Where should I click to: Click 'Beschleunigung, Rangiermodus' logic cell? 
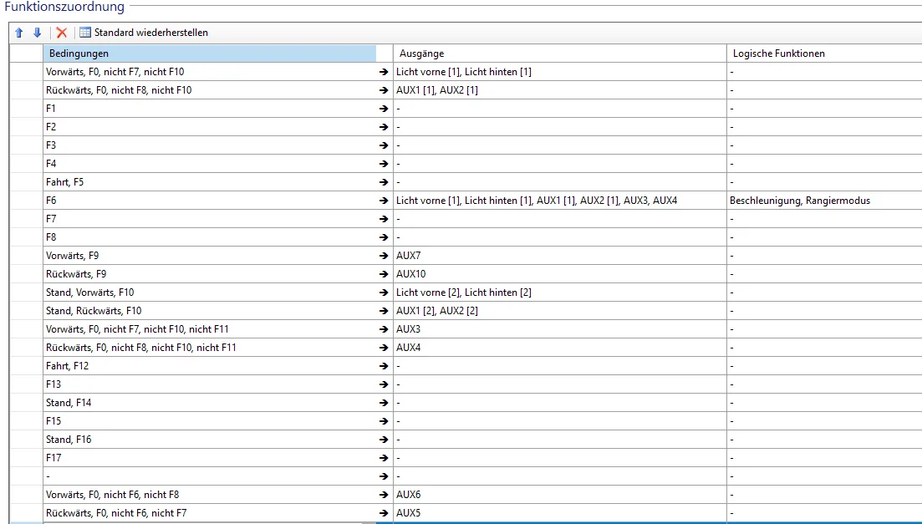[824, 201]
